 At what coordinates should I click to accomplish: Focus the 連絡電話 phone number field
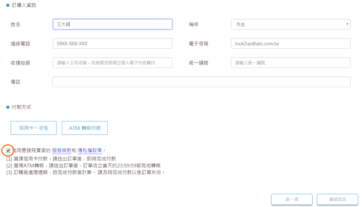112,43
